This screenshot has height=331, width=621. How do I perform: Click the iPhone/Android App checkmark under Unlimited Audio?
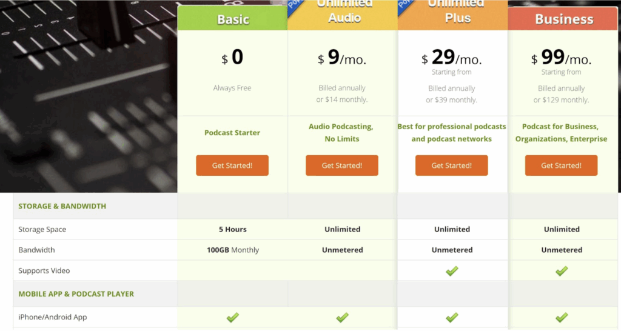[x=342, y=317]
